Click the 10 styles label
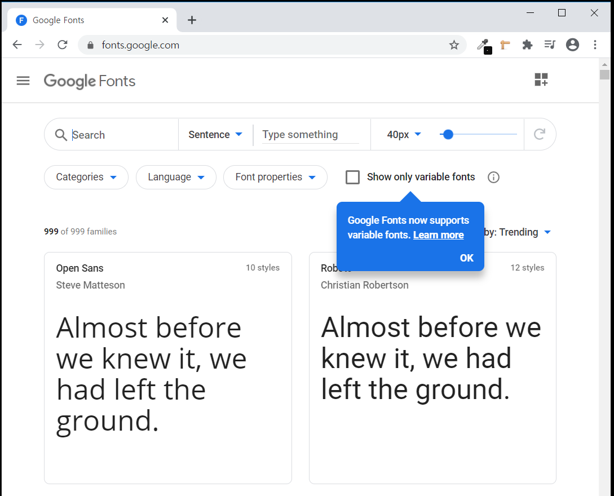 (262, 268)
